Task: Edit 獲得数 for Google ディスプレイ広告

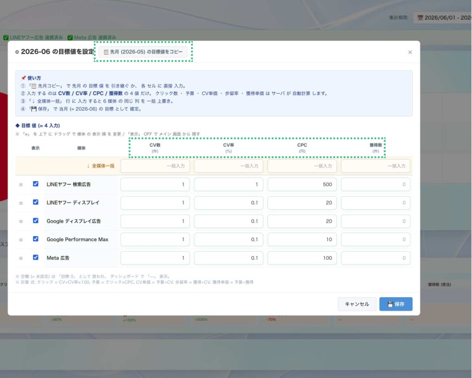Action: click(376, 221)
